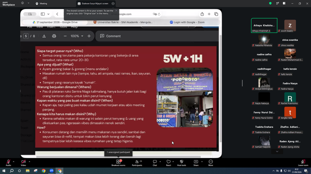Screen dimensions: 311x174
Task: Expand the react options arrow
Action: coord(173,161)
